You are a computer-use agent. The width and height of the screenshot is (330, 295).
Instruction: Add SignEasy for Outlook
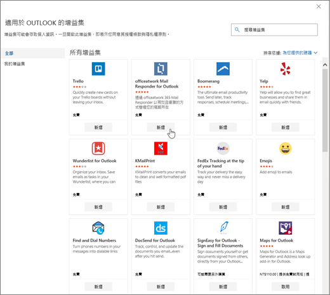coord(223,287)
